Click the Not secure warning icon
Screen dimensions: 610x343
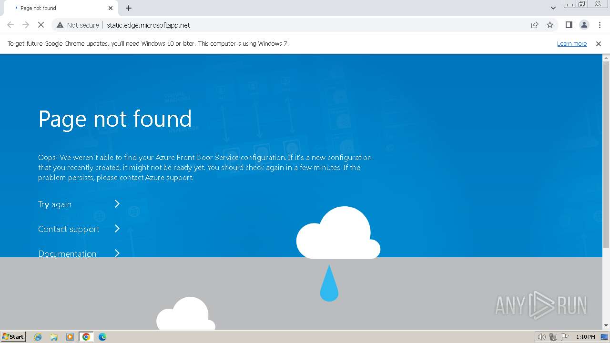[x=60, y=25]
